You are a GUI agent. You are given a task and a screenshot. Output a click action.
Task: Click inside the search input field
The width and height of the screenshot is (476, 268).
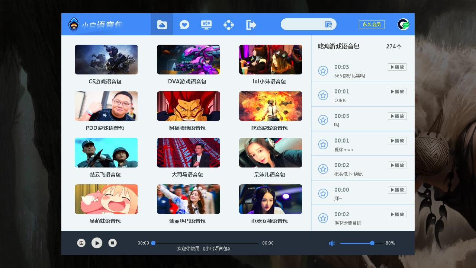(x=305, y=24)
